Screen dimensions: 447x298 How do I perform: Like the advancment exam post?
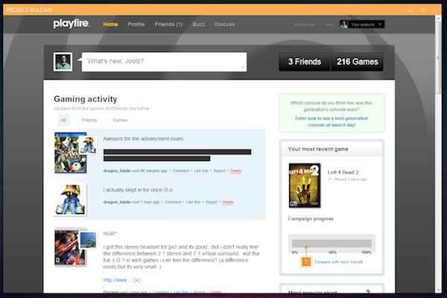201,171
